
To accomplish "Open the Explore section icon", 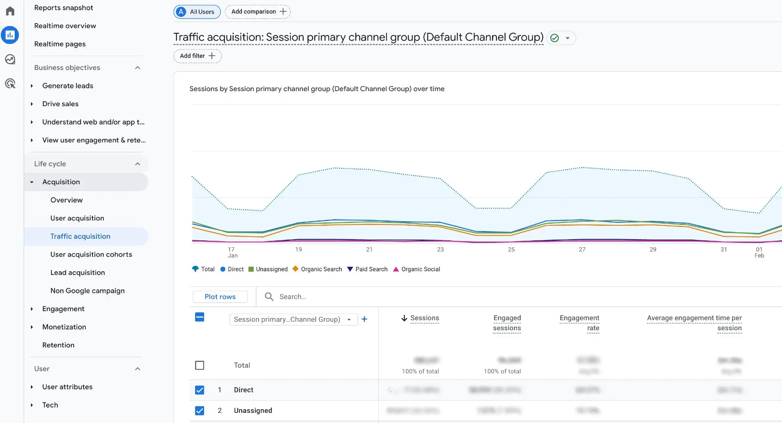I will point(10,59).
